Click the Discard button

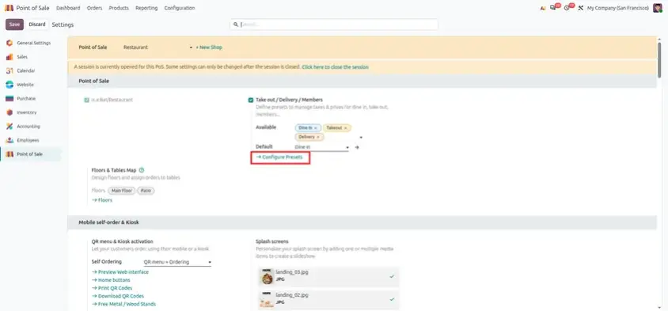[37, 25]
